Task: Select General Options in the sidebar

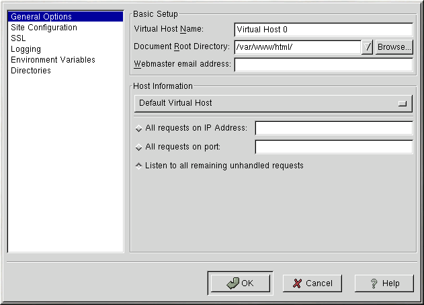Action: [41, 17]
